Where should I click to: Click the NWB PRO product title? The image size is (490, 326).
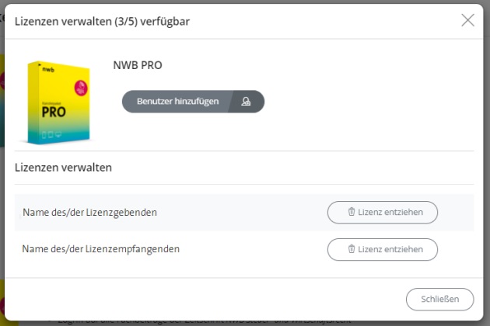pos(138,65)
